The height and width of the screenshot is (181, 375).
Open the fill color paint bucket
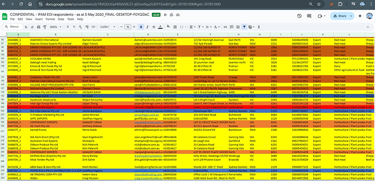[168, 27]
